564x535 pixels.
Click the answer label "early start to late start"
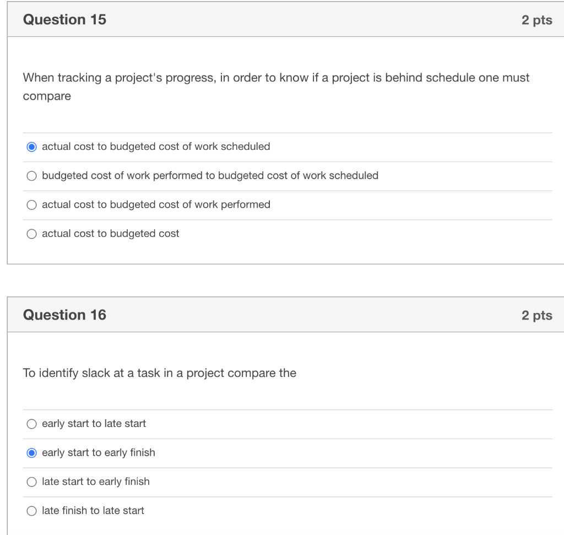(94, 424)
